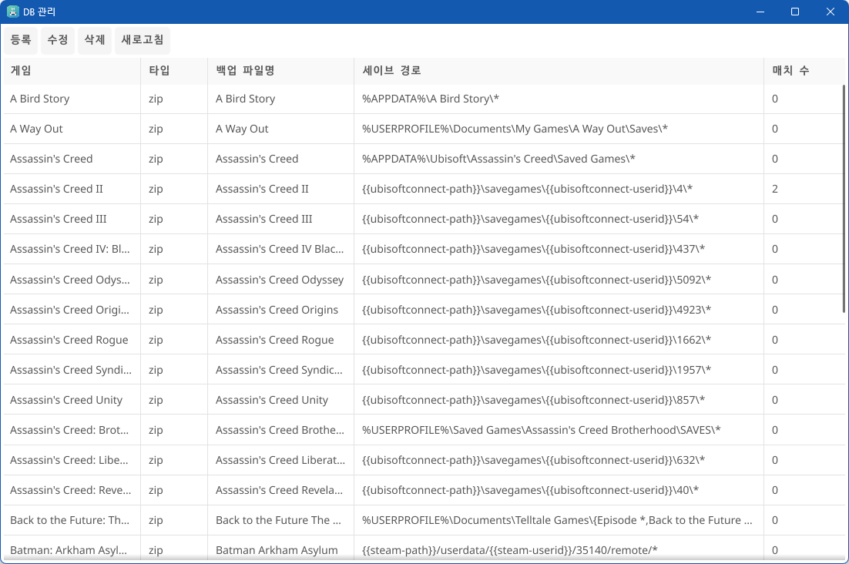Image resolution: width=849 pixels, height=564 pixels.
Task: Click the save path ending in \4923\*
Action: (x=536, y=310)
